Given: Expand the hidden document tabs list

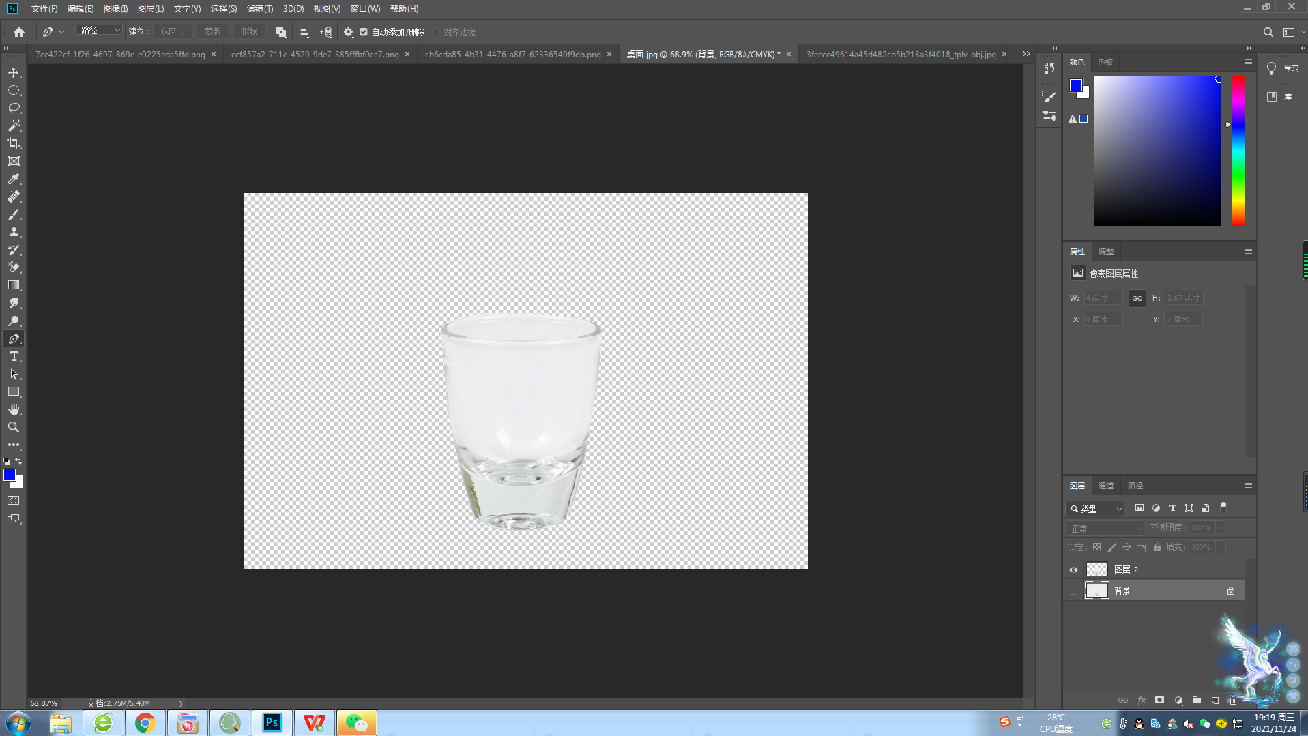Looking at the screenshot, I should [1026, 54].
